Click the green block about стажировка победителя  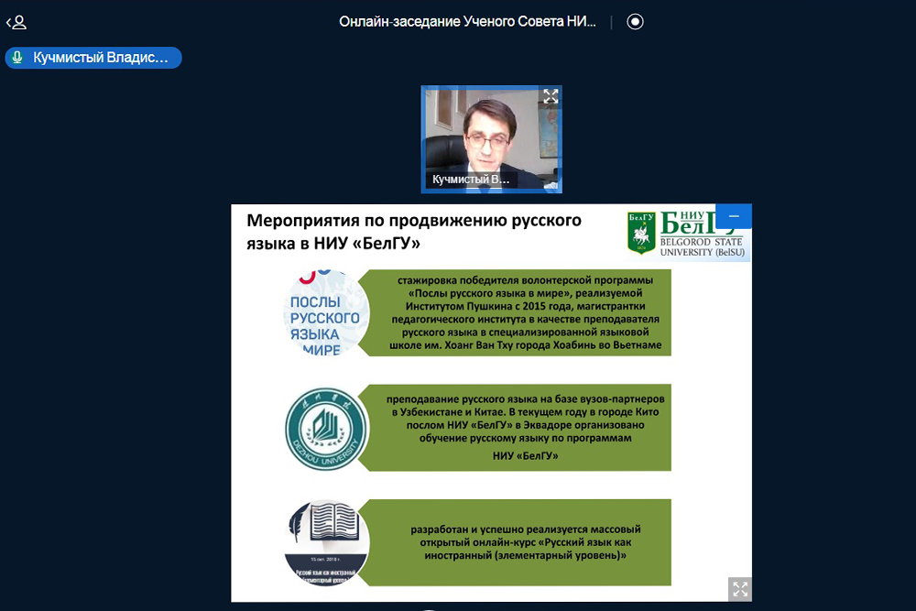coord(517,312)
